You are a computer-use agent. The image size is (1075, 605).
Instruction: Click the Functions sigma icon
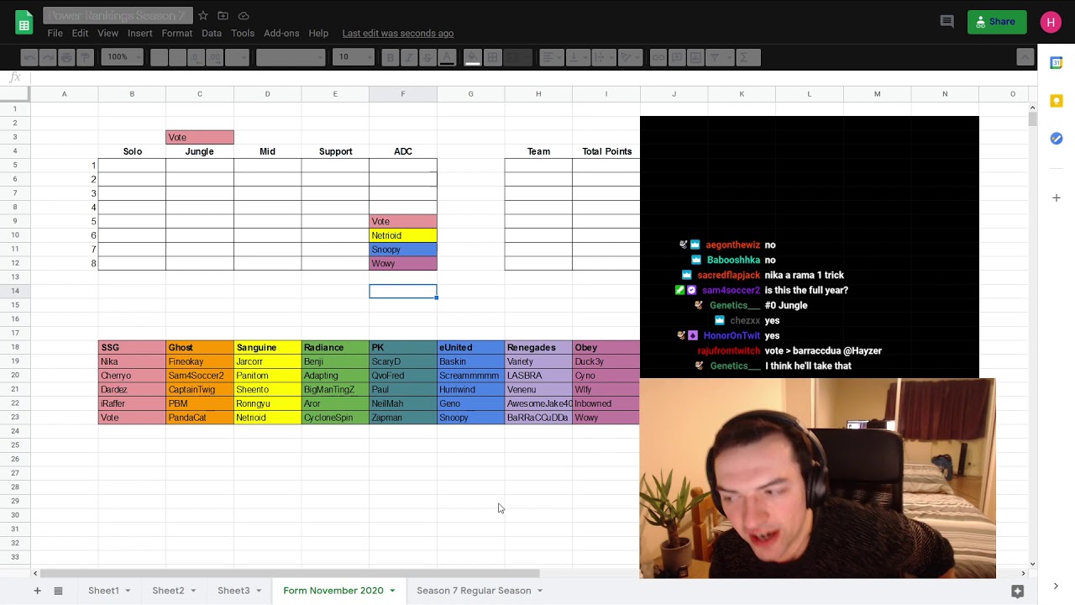click(747, 57)
